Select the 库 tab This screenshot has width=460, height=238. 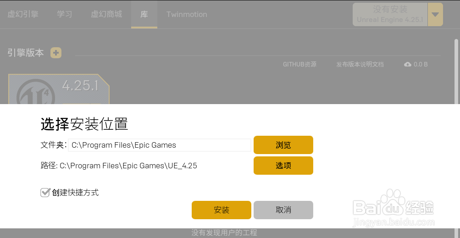click(144, 14)
